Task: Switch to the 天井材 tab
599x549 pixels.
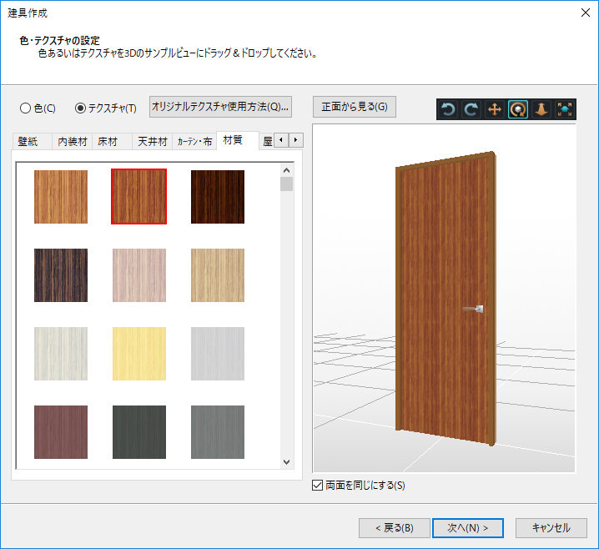Action: [152, 141]
